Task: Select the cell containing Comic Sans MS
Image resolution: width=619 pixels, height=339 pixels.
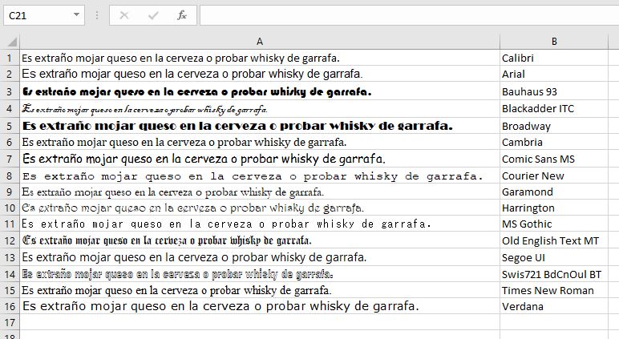Action: tap(554, 159)
